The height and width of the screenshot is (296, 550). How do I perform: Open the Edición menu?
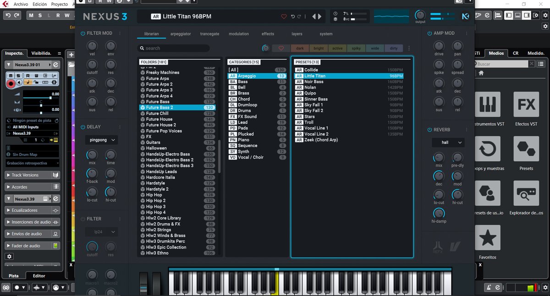coord(39,4)
